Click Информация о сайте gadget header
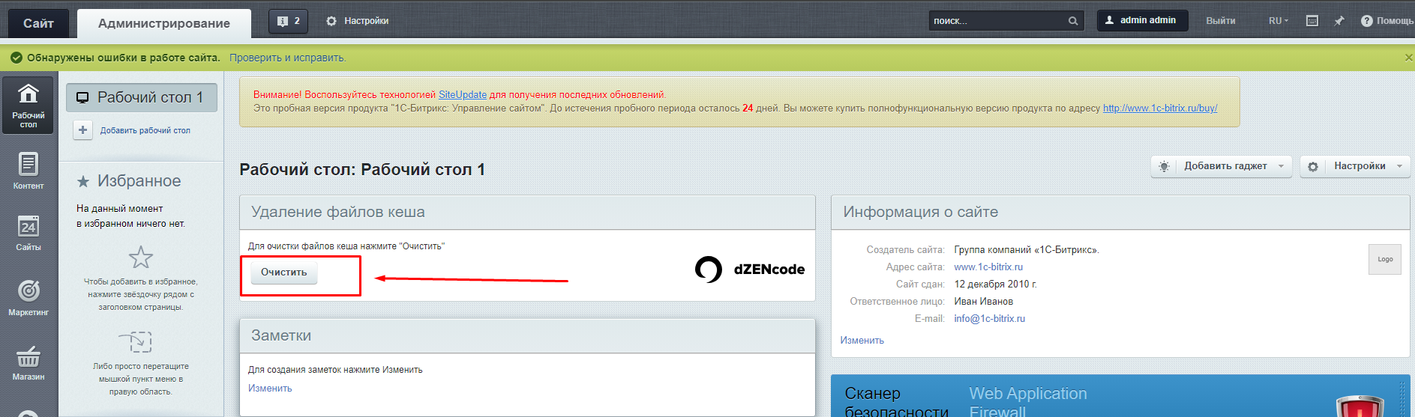The image size is (1415, 417). tap(1120, 212)
